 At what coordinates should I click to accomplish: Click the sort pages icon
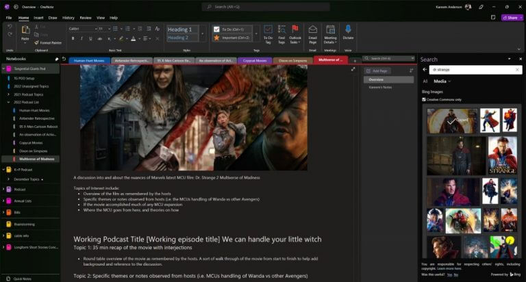(x=410, y=70)
